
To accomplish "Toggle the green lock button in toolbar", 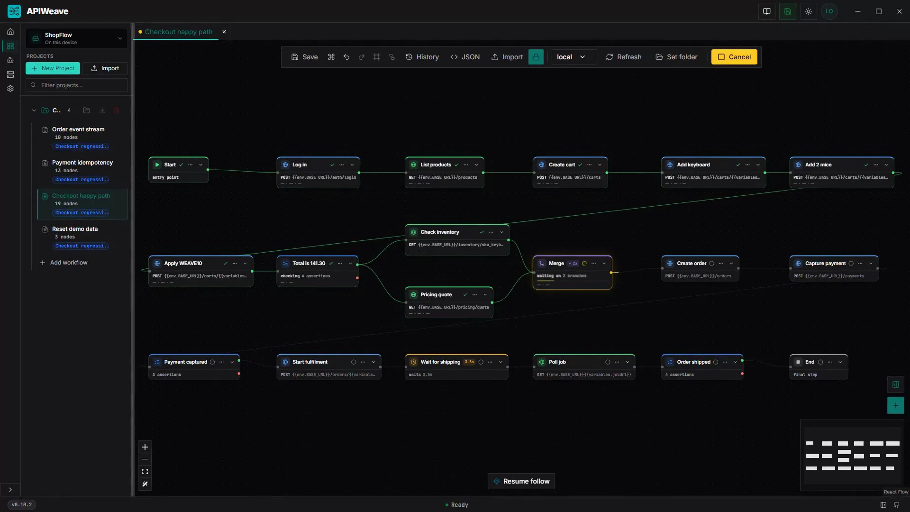I will tap(536, 57).
